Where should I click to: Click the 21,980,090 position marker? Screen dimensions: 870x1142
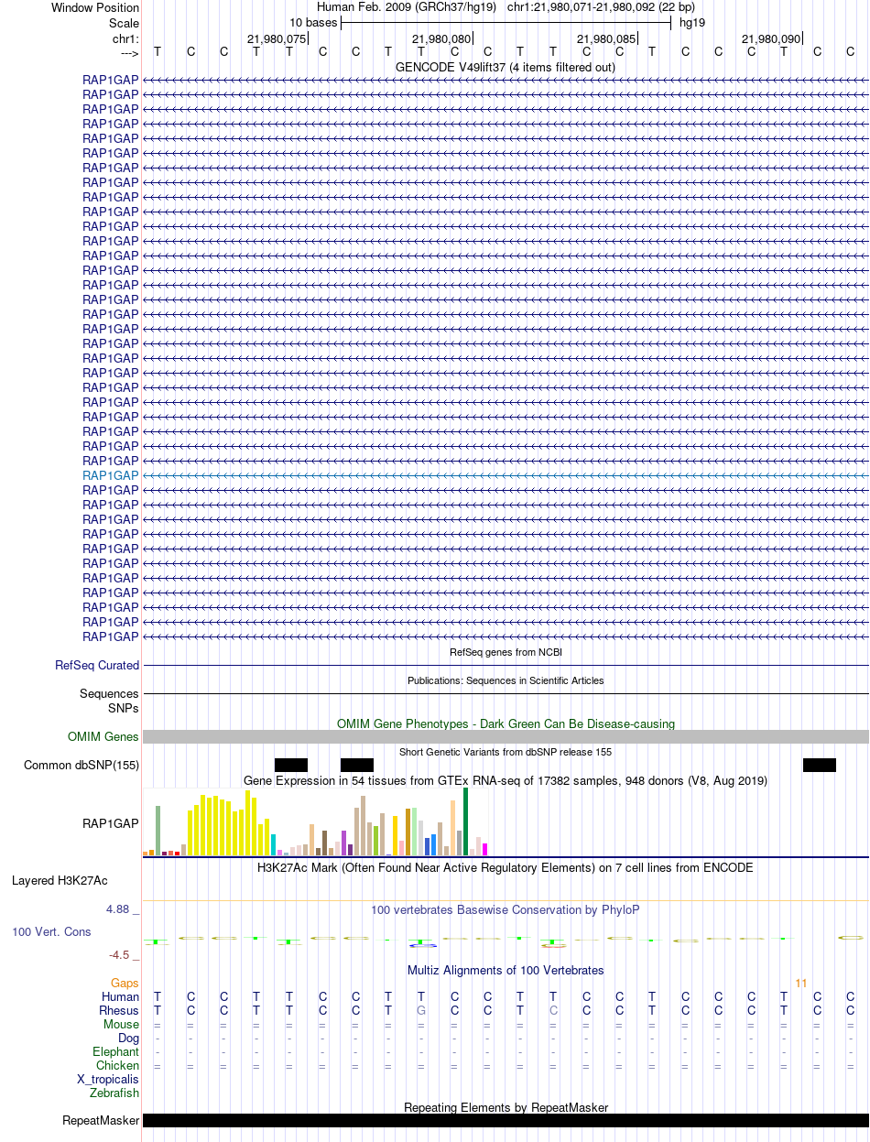coord(771,38)
